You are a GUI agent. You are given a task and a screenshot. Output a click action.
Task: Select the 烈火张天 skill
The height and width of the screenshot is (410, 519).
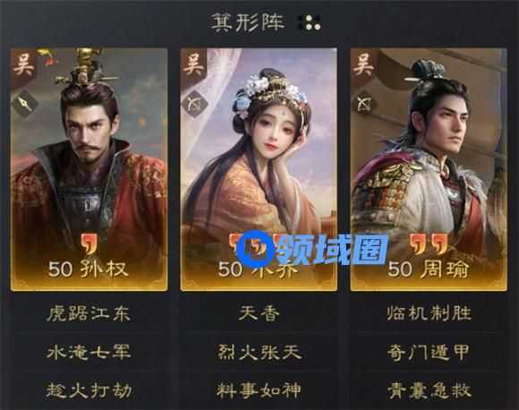(259, 352)
